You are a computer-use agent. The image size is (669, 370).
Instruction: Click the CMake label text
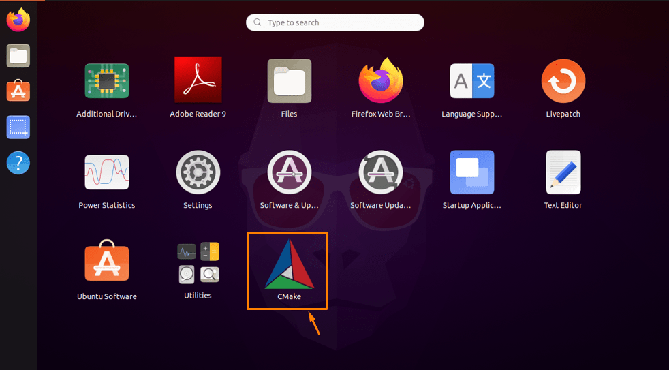[x=290, y=296]
